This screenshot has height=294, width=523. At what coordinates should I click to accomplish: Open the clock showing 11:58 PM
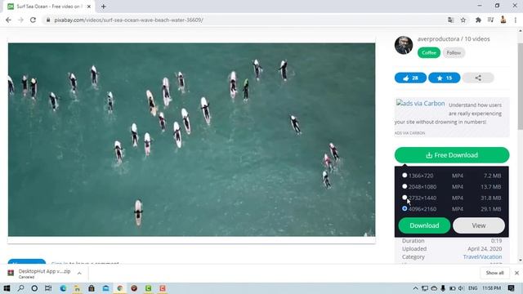491,288
